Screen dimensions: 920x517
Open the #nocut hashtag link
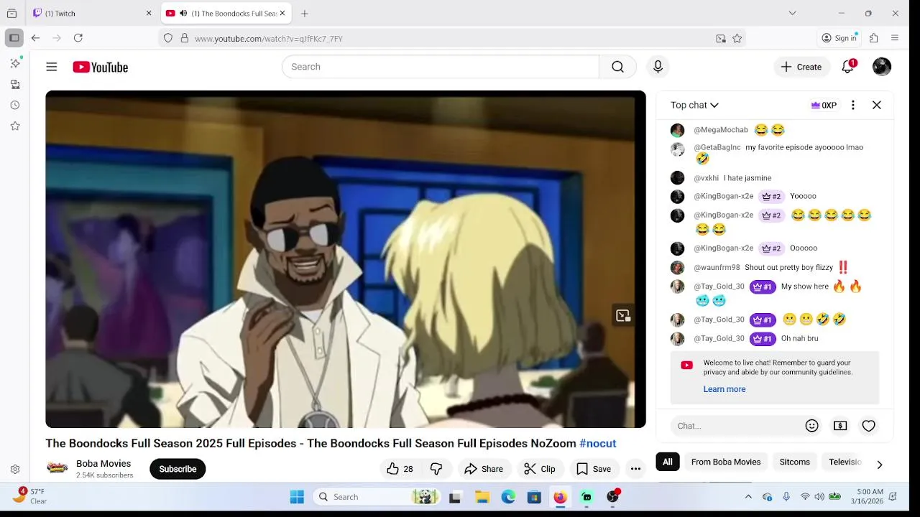598,443
